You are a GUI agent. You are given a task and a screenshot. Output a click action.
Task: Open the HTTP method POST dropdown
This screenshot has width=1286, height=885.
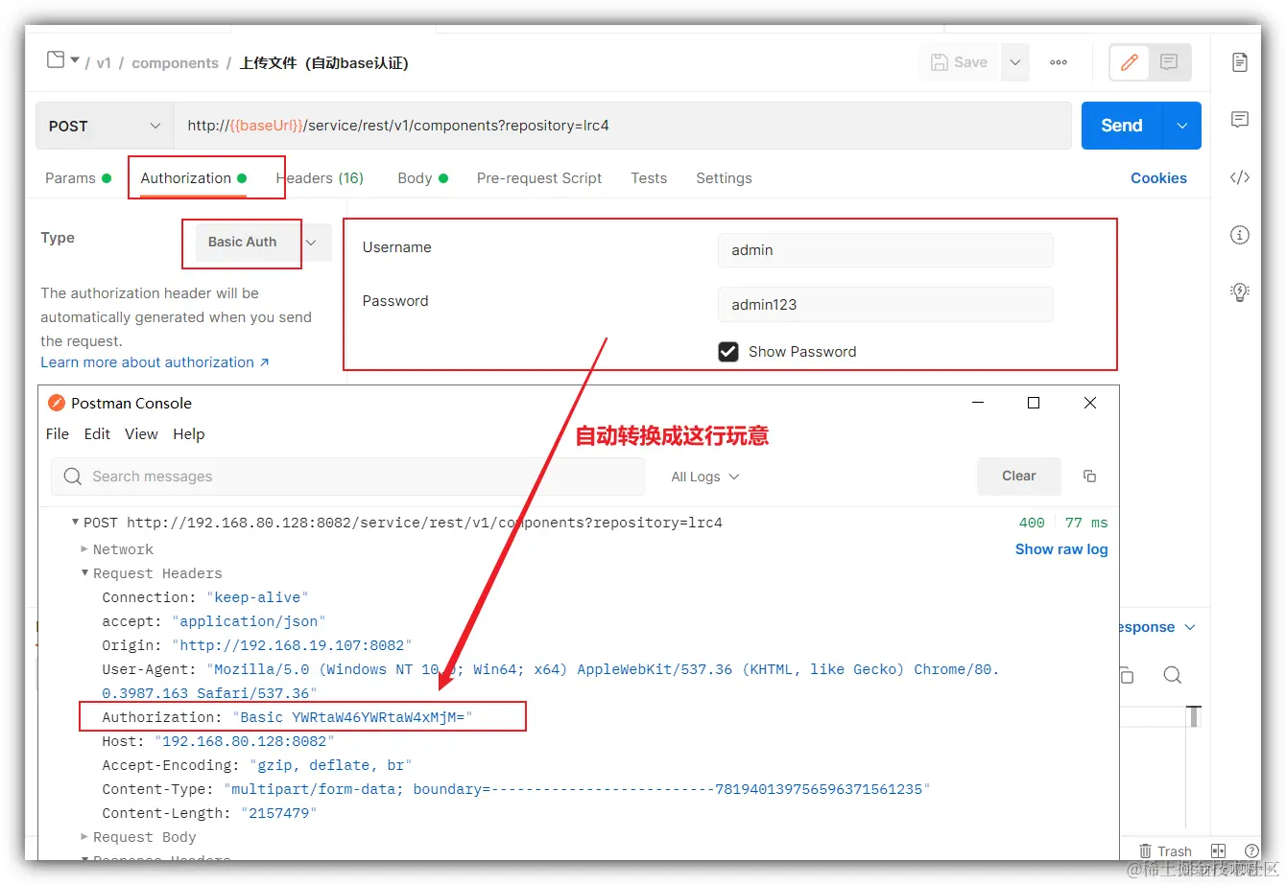click(x=104, y=126)
